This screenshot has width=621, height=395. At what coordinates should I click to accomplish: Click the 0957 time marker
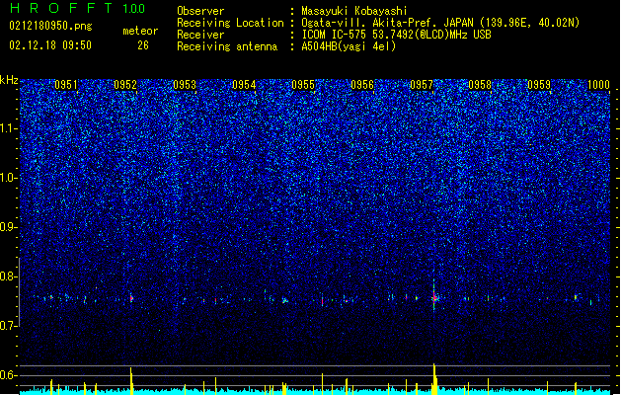point(422,85)
